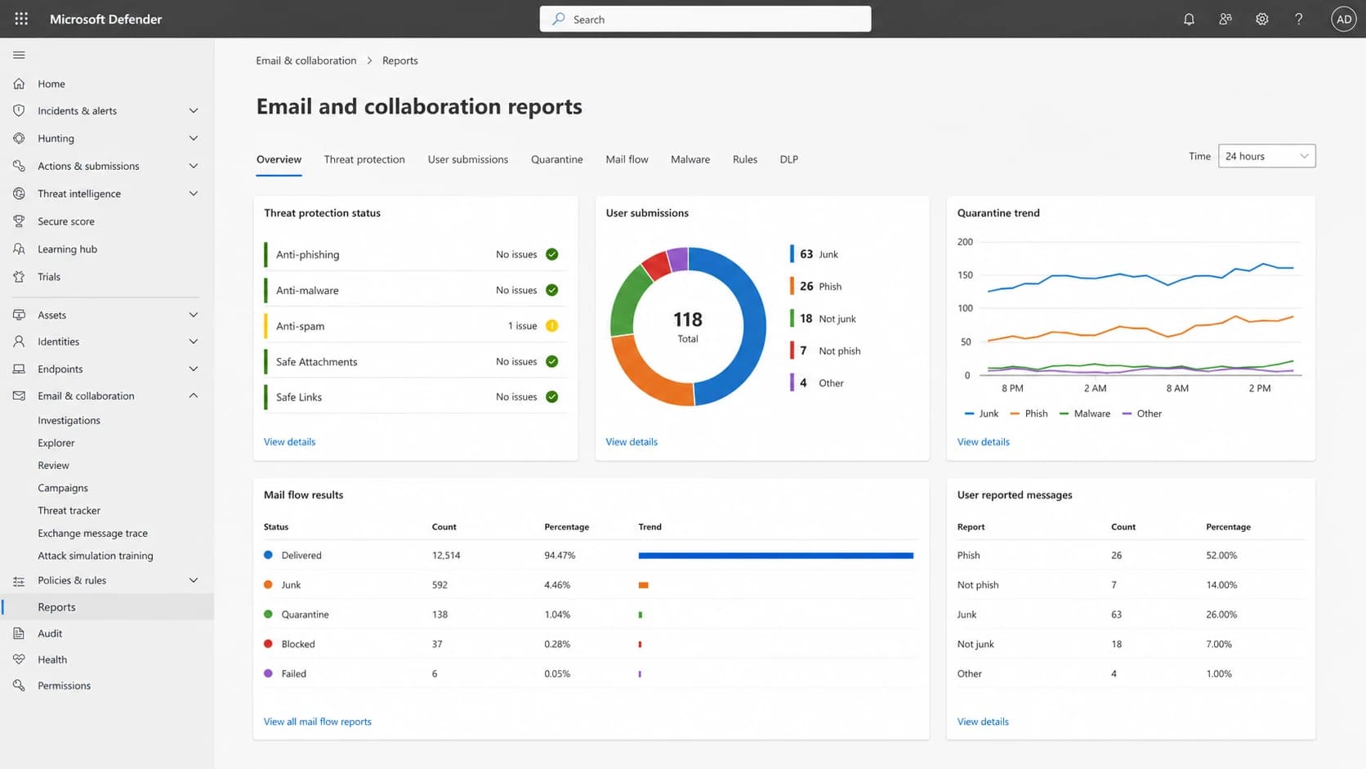The height and width of the screenshot is (769, 1366).
Task: Open the help question mark
Action: click(1299, 19)
